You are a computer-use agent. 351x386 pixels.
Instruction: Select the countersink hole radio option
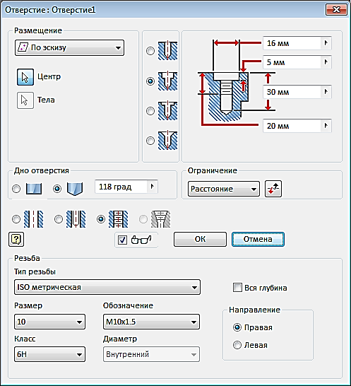pyautogui.click(x=150, y=141)
